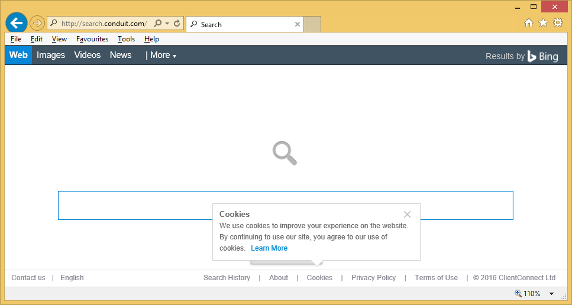The height and width of the screenshot is (305, 572).
Task: Maximize the browser window
Action: pos(534,7)
